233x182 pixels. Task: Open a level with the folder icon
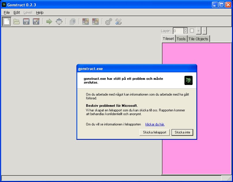[16, 22]
